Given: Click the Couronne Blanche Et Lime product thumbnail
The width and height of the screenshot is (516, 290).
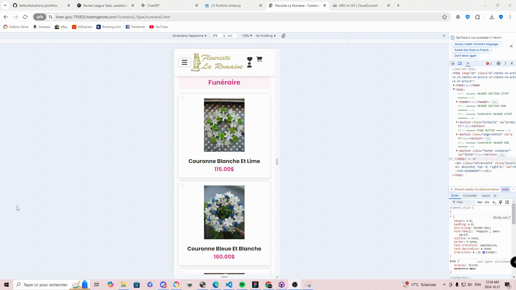Looking at the screenshot, I should click(x=224, y=124).
